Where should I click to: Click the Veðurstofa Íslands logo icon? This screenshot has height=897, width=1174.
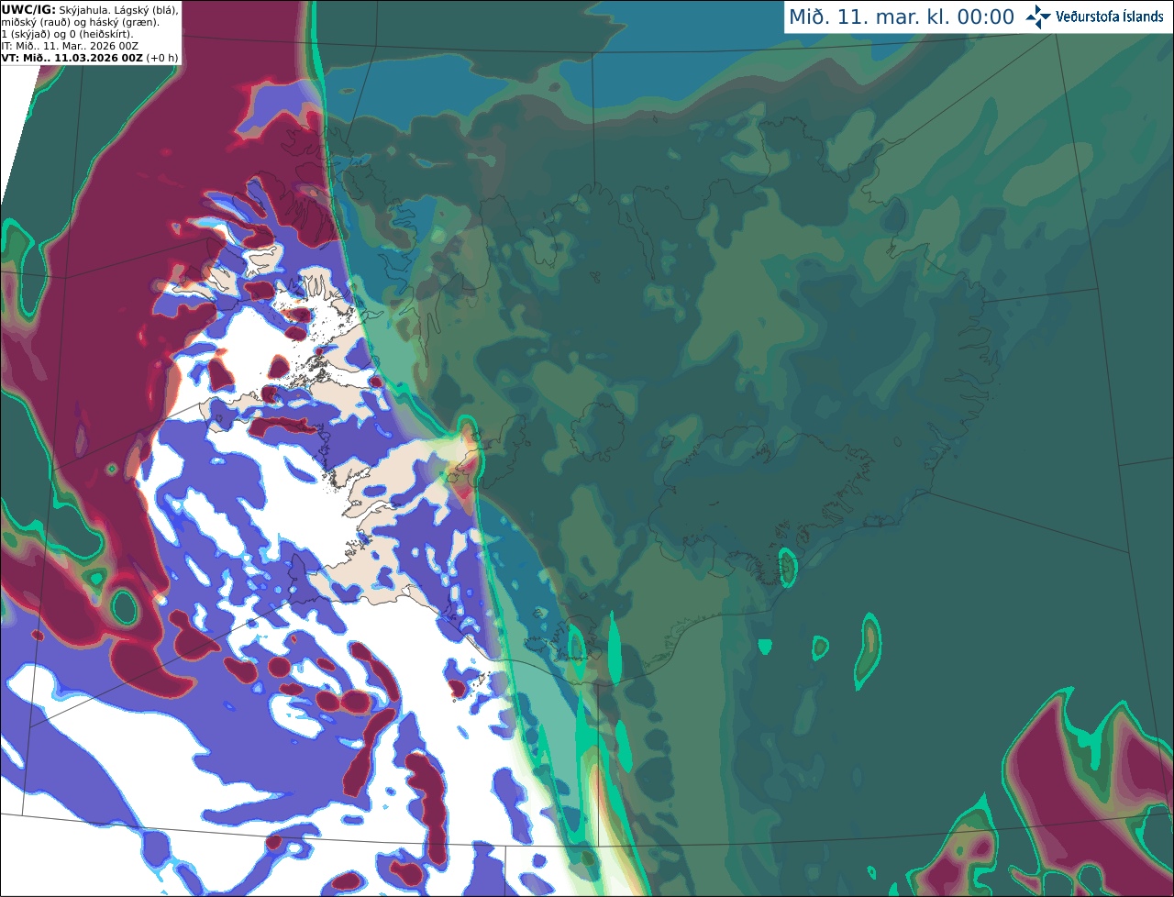(x=1038, y=17)
